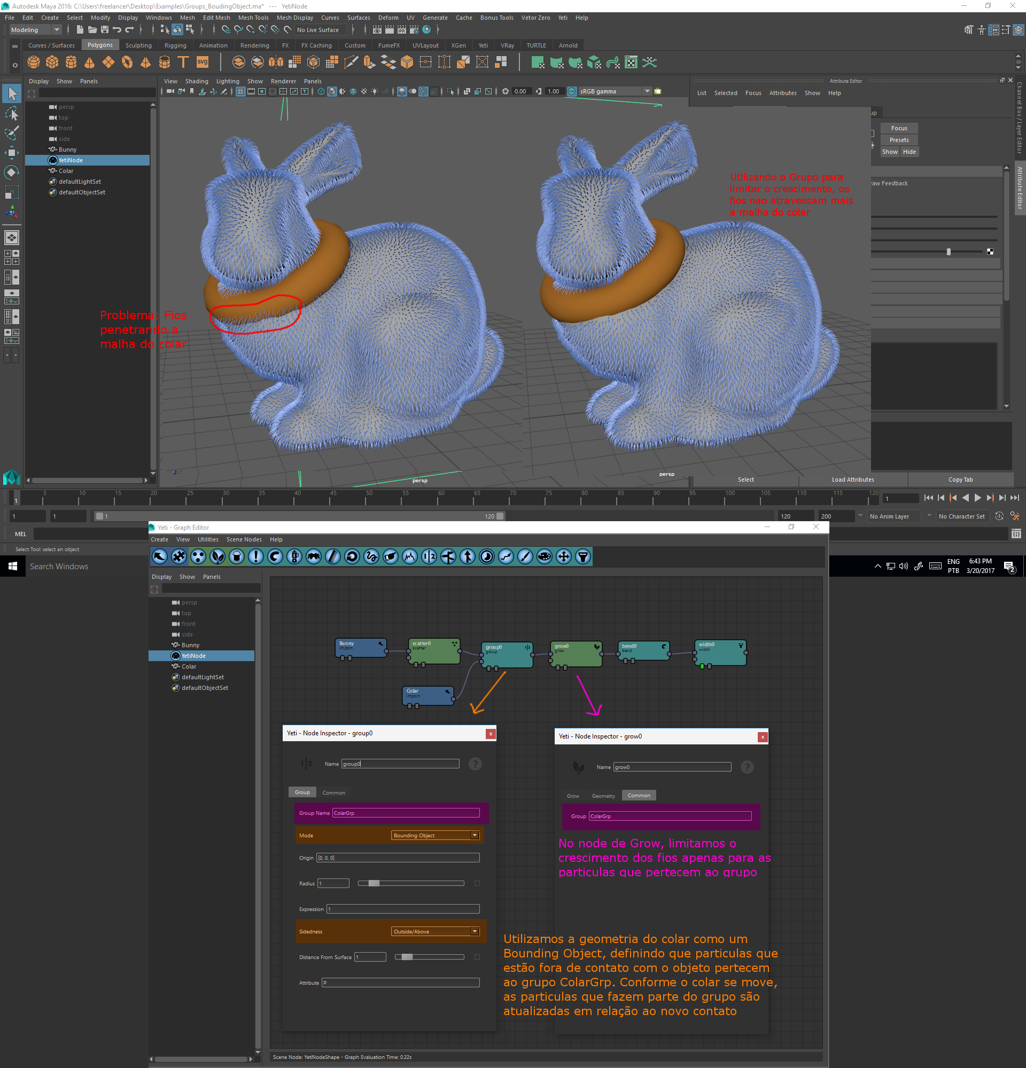The image size is (1026, 1068).
Task: Create a Yeti scatter node
Action: tap(198, 556)
